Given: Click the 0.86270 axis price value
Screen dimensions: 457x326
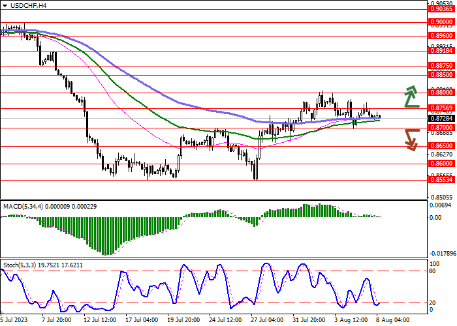Looking at the screenshot, I should tap(441, 155).
